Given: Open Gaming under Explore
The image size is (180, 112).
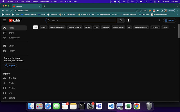Looking at the screenshot, I should click(14, 98).
